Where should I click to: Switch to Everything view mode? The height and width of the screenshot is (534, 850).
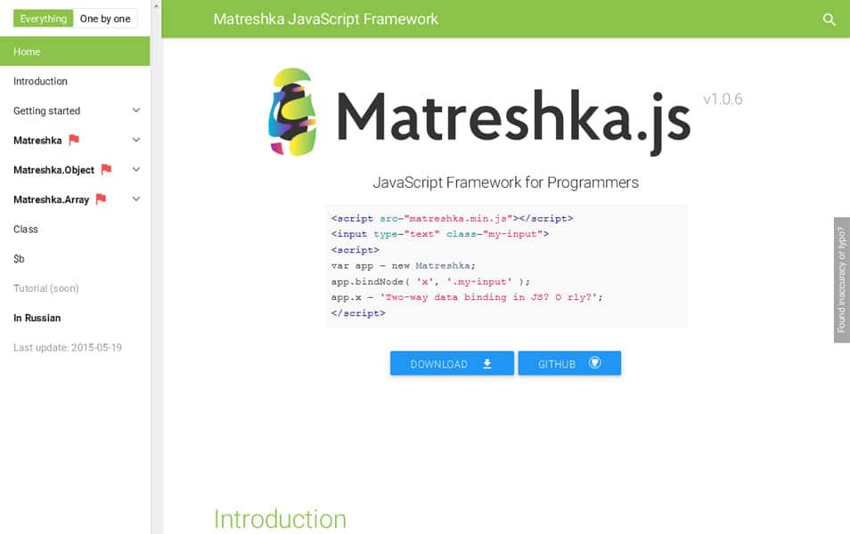click(43, 19)
